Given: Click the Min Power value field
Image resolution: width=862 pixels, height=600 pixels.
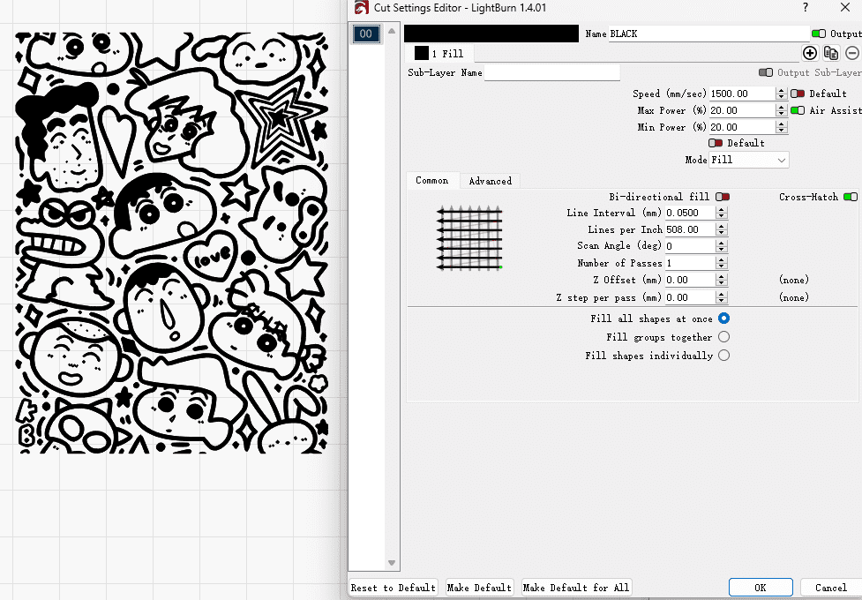Looking at the screenshot, I should [743, 127].
